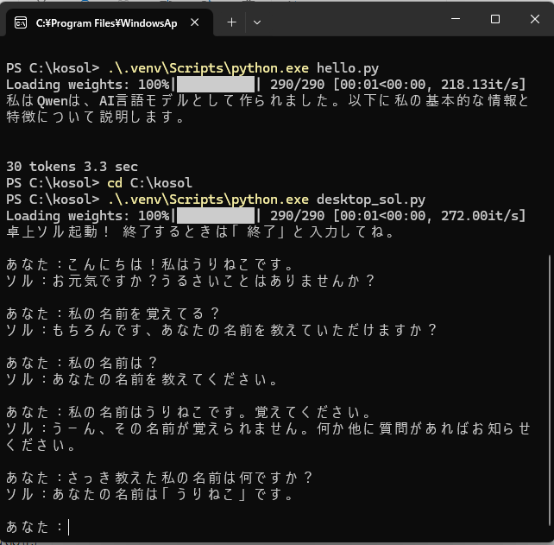Click the reply 'あなたの名前を教えてください。'

pyautogui.click(x=165, y=379)
